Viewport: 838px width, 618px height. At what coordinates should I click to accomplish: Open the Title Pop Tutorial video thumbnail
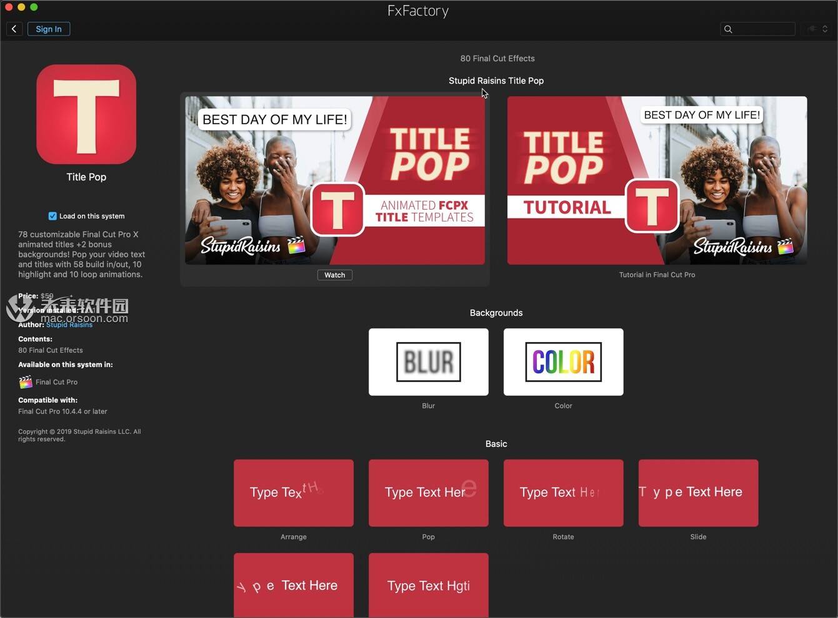[x=657, y=180]
